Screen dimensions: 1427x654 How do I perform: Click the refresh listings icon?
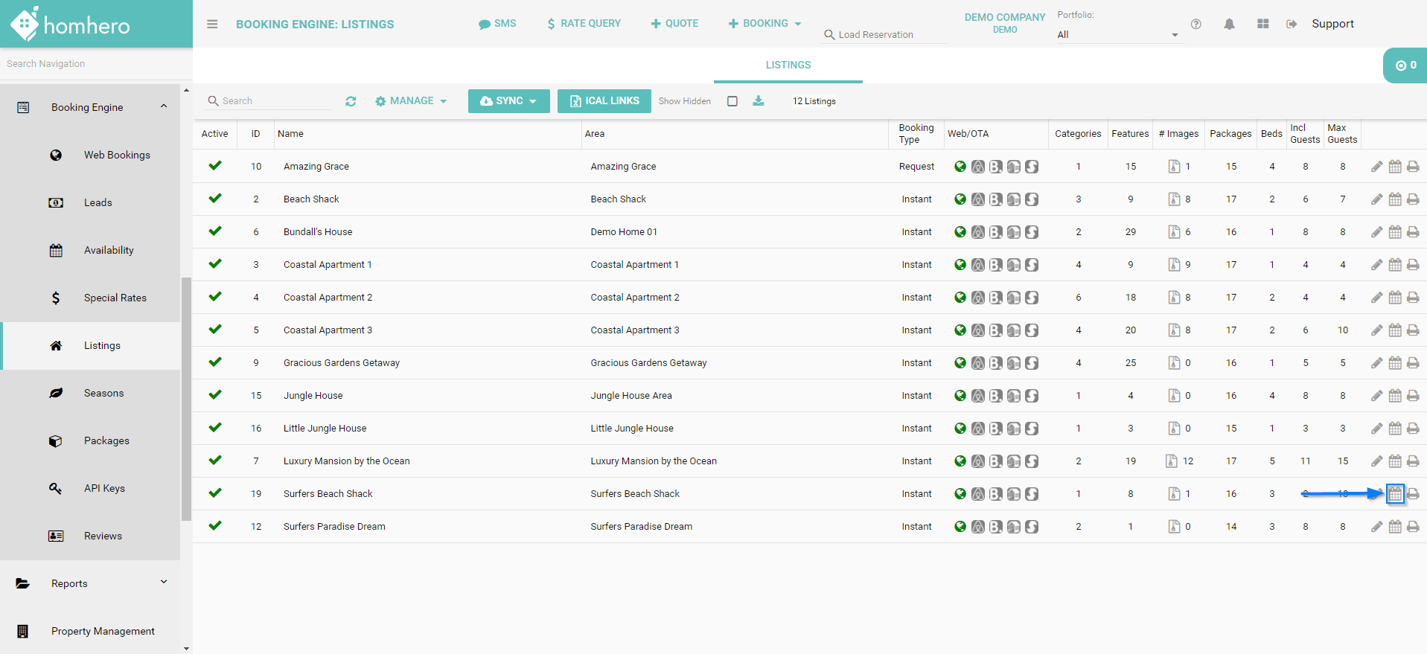pos(351,101)
